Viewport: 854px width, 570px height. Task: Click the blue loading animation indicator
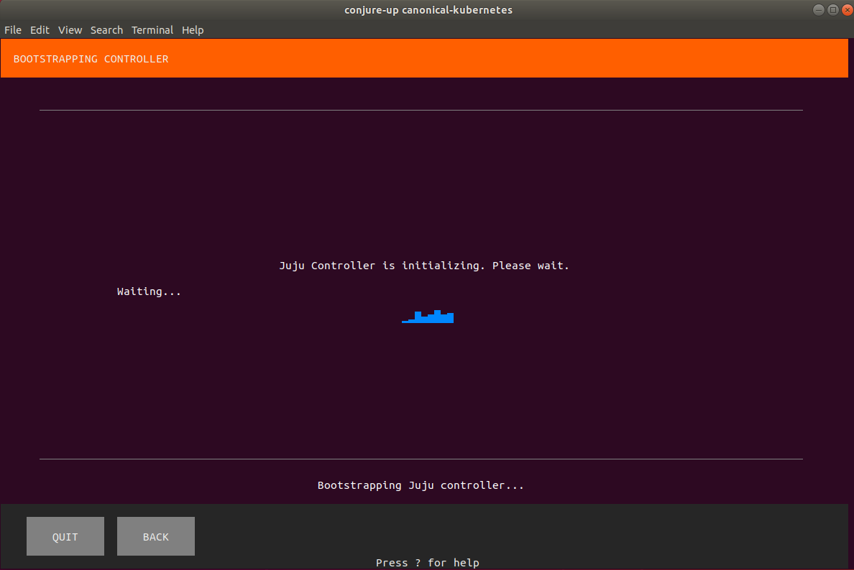[x=428, y=317]
